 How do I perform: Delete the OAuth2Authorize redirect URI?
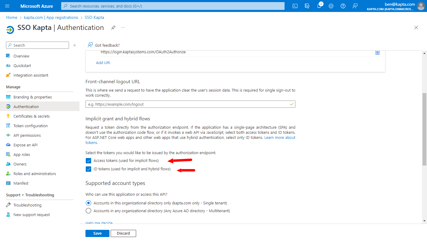pos(378,52)
